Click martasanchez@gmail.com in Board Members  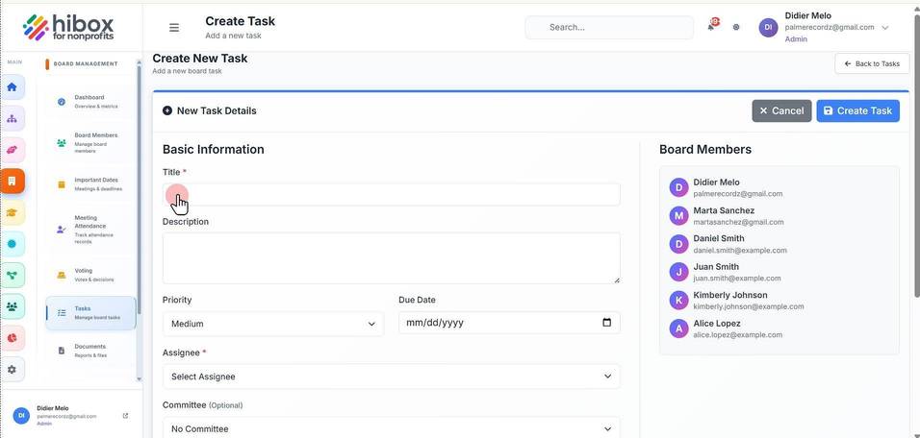[x=738, y=222]
